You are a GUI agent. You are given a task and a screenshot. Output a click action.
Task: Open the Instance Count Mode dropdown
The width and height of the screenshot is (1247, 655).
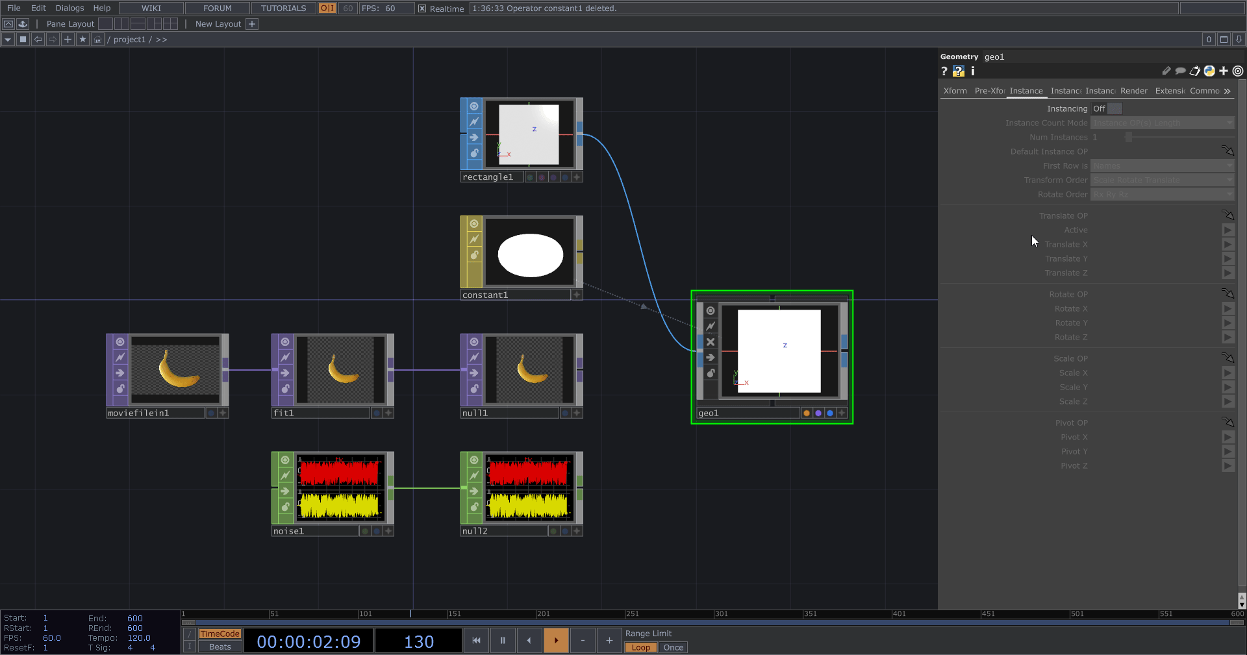tap(1162, 123)
